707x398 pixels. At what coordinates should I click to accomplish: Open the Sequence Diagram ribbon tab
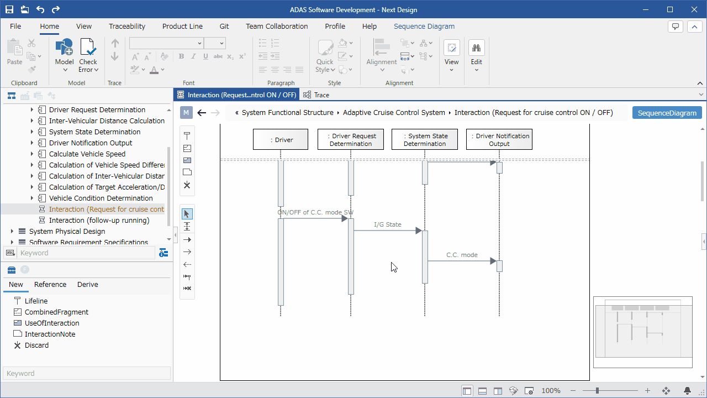(424, 26)
